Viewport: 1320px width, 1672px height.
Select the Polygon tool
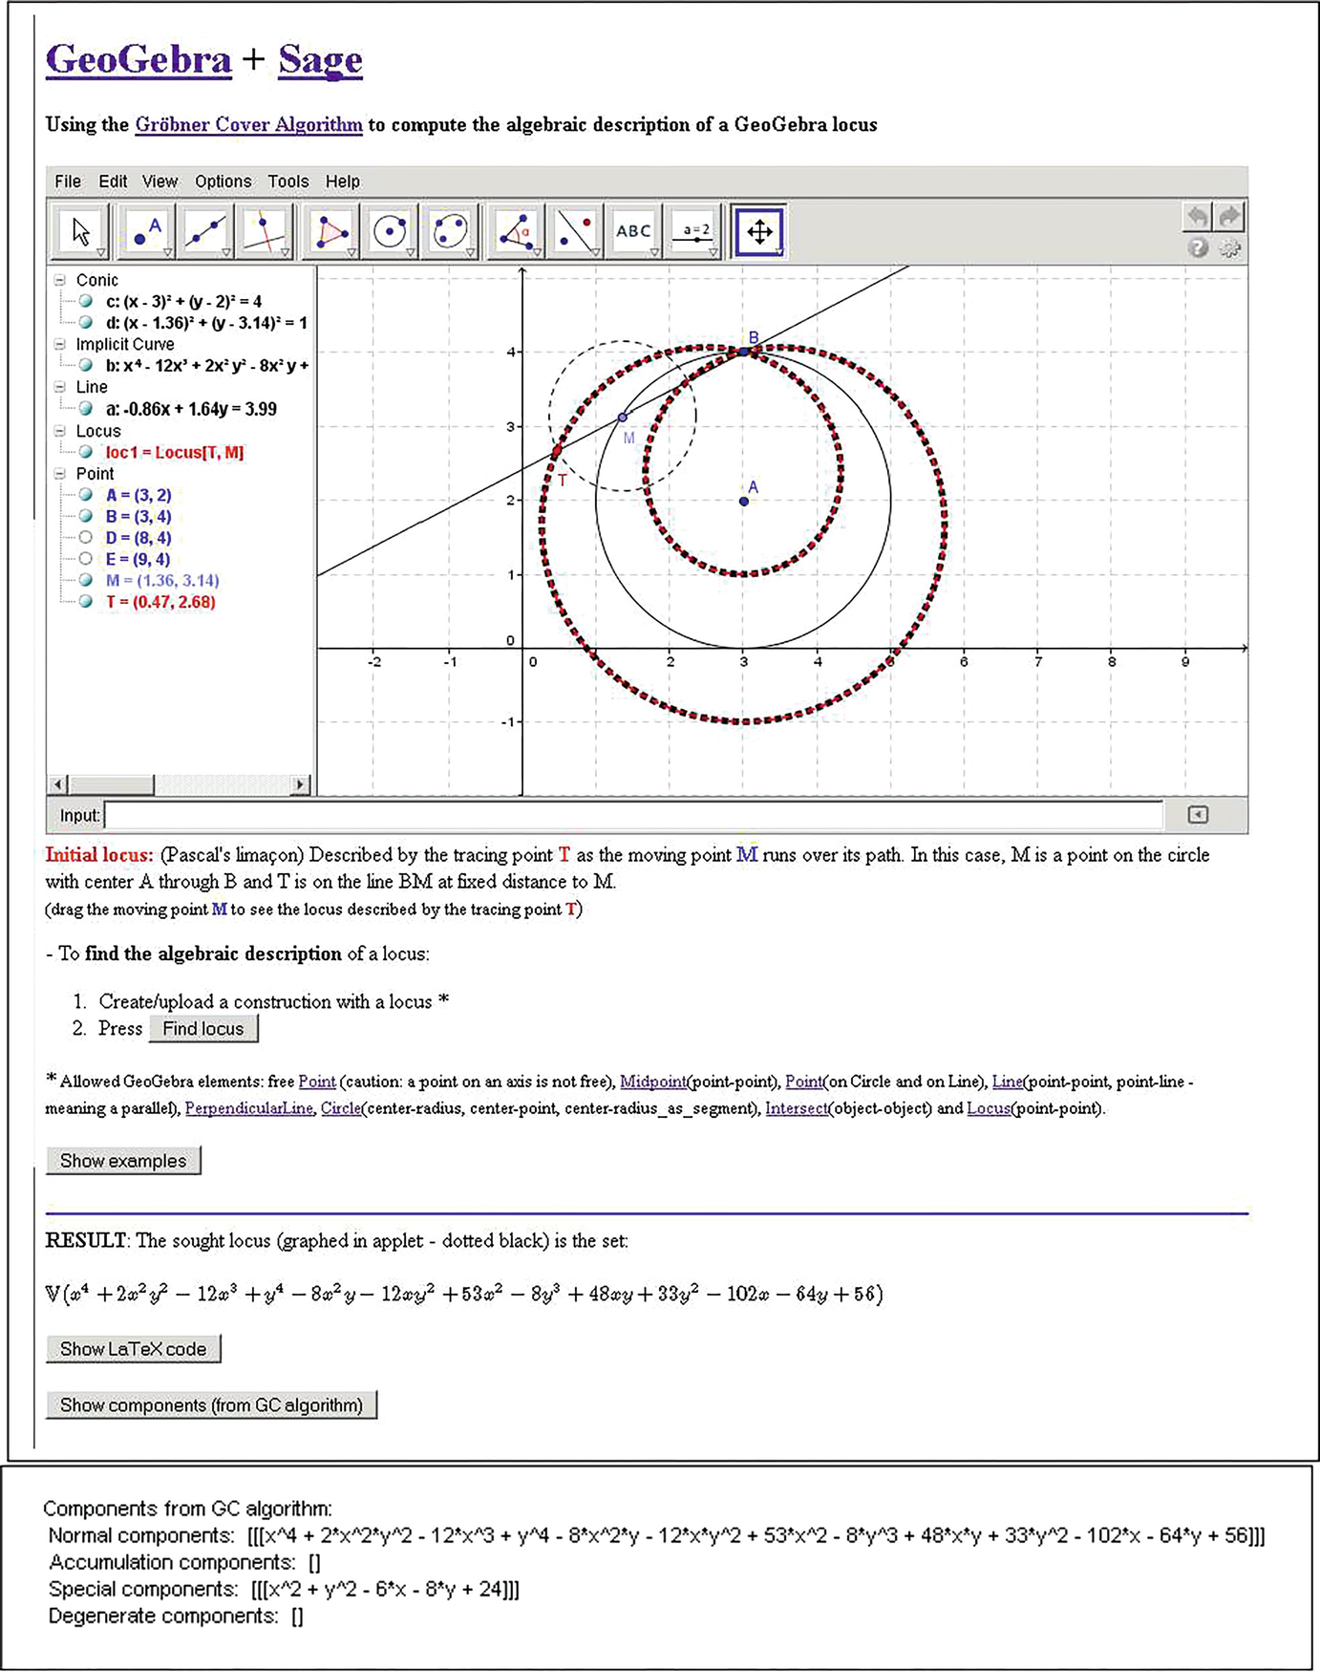click(330, 231)
